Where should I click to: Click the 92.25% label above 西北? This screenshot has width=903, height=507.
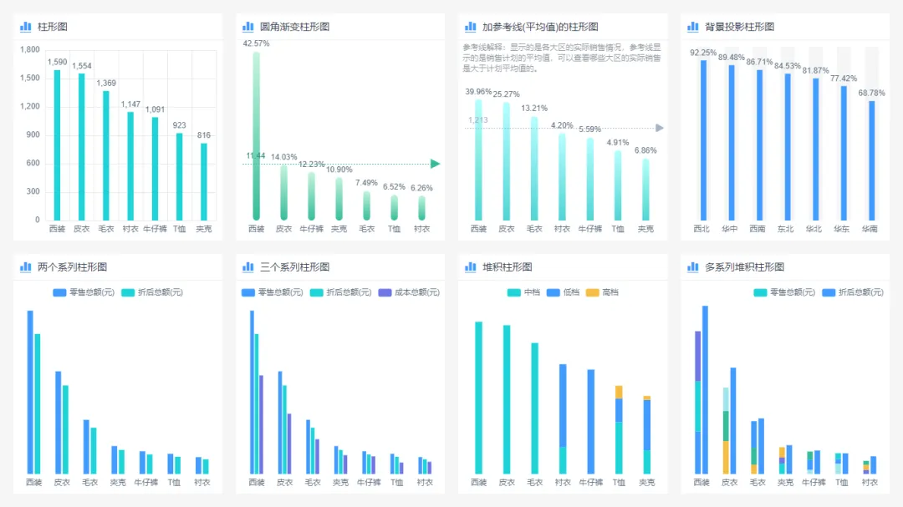[x=703, y=53]
